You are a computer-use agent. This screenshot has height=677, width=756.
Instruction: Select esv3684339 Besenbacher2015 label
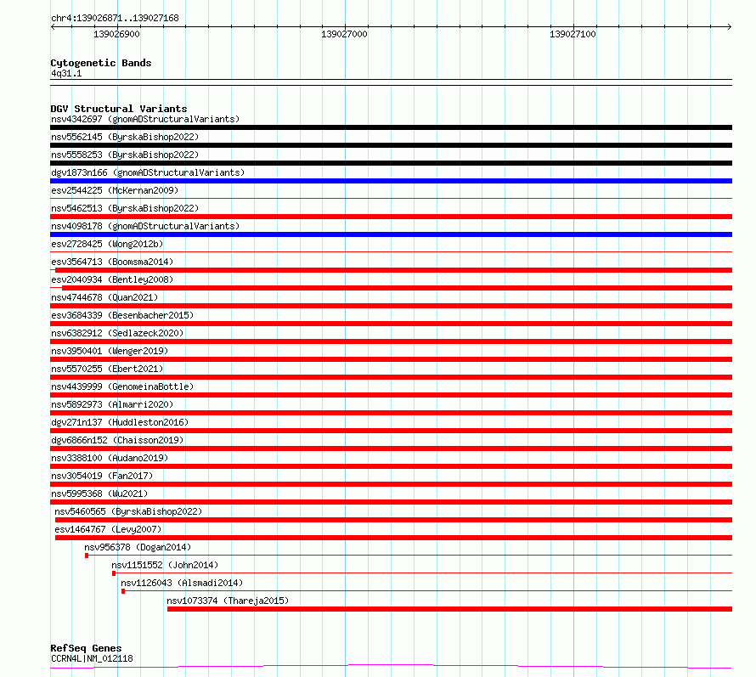click(x=122, y=315)
